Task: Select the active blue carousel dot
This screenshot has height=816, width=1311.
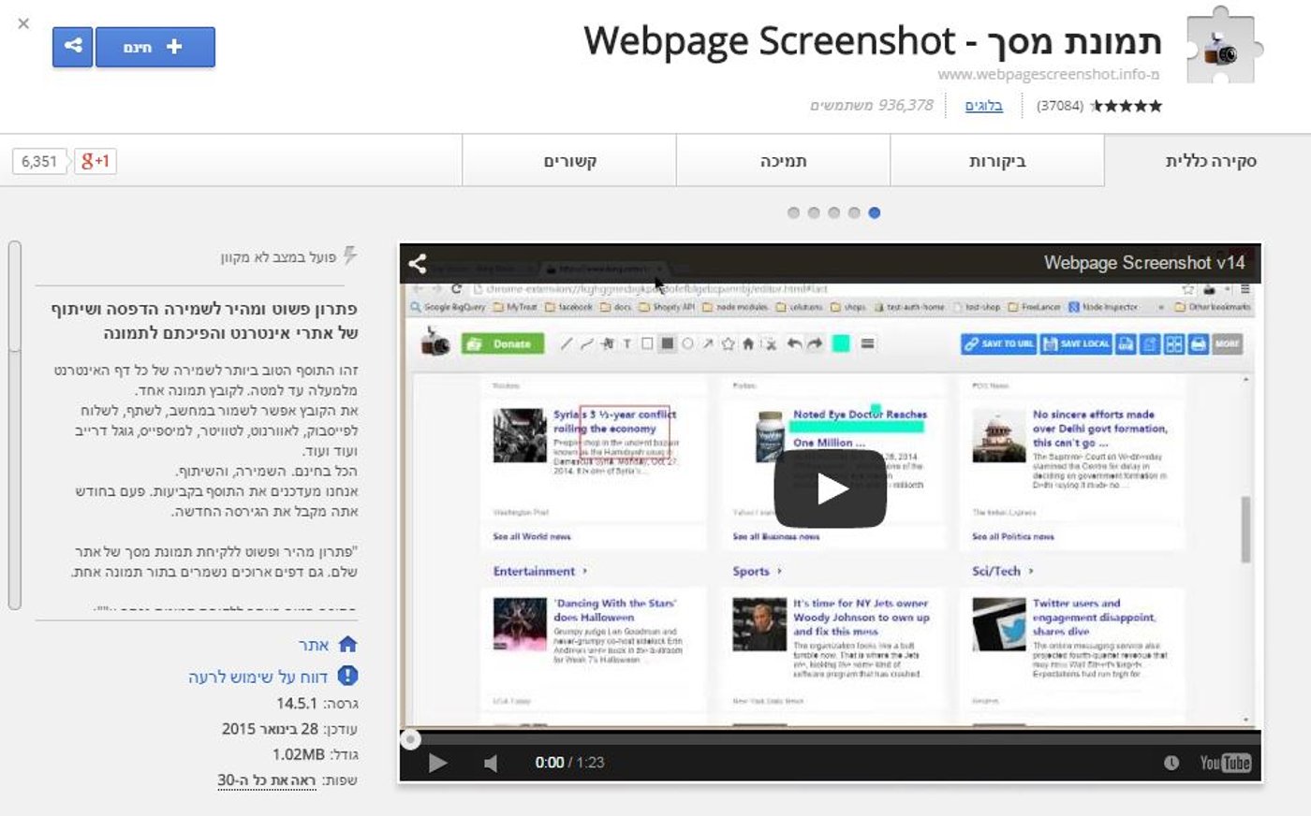Action: click(874, 212)
